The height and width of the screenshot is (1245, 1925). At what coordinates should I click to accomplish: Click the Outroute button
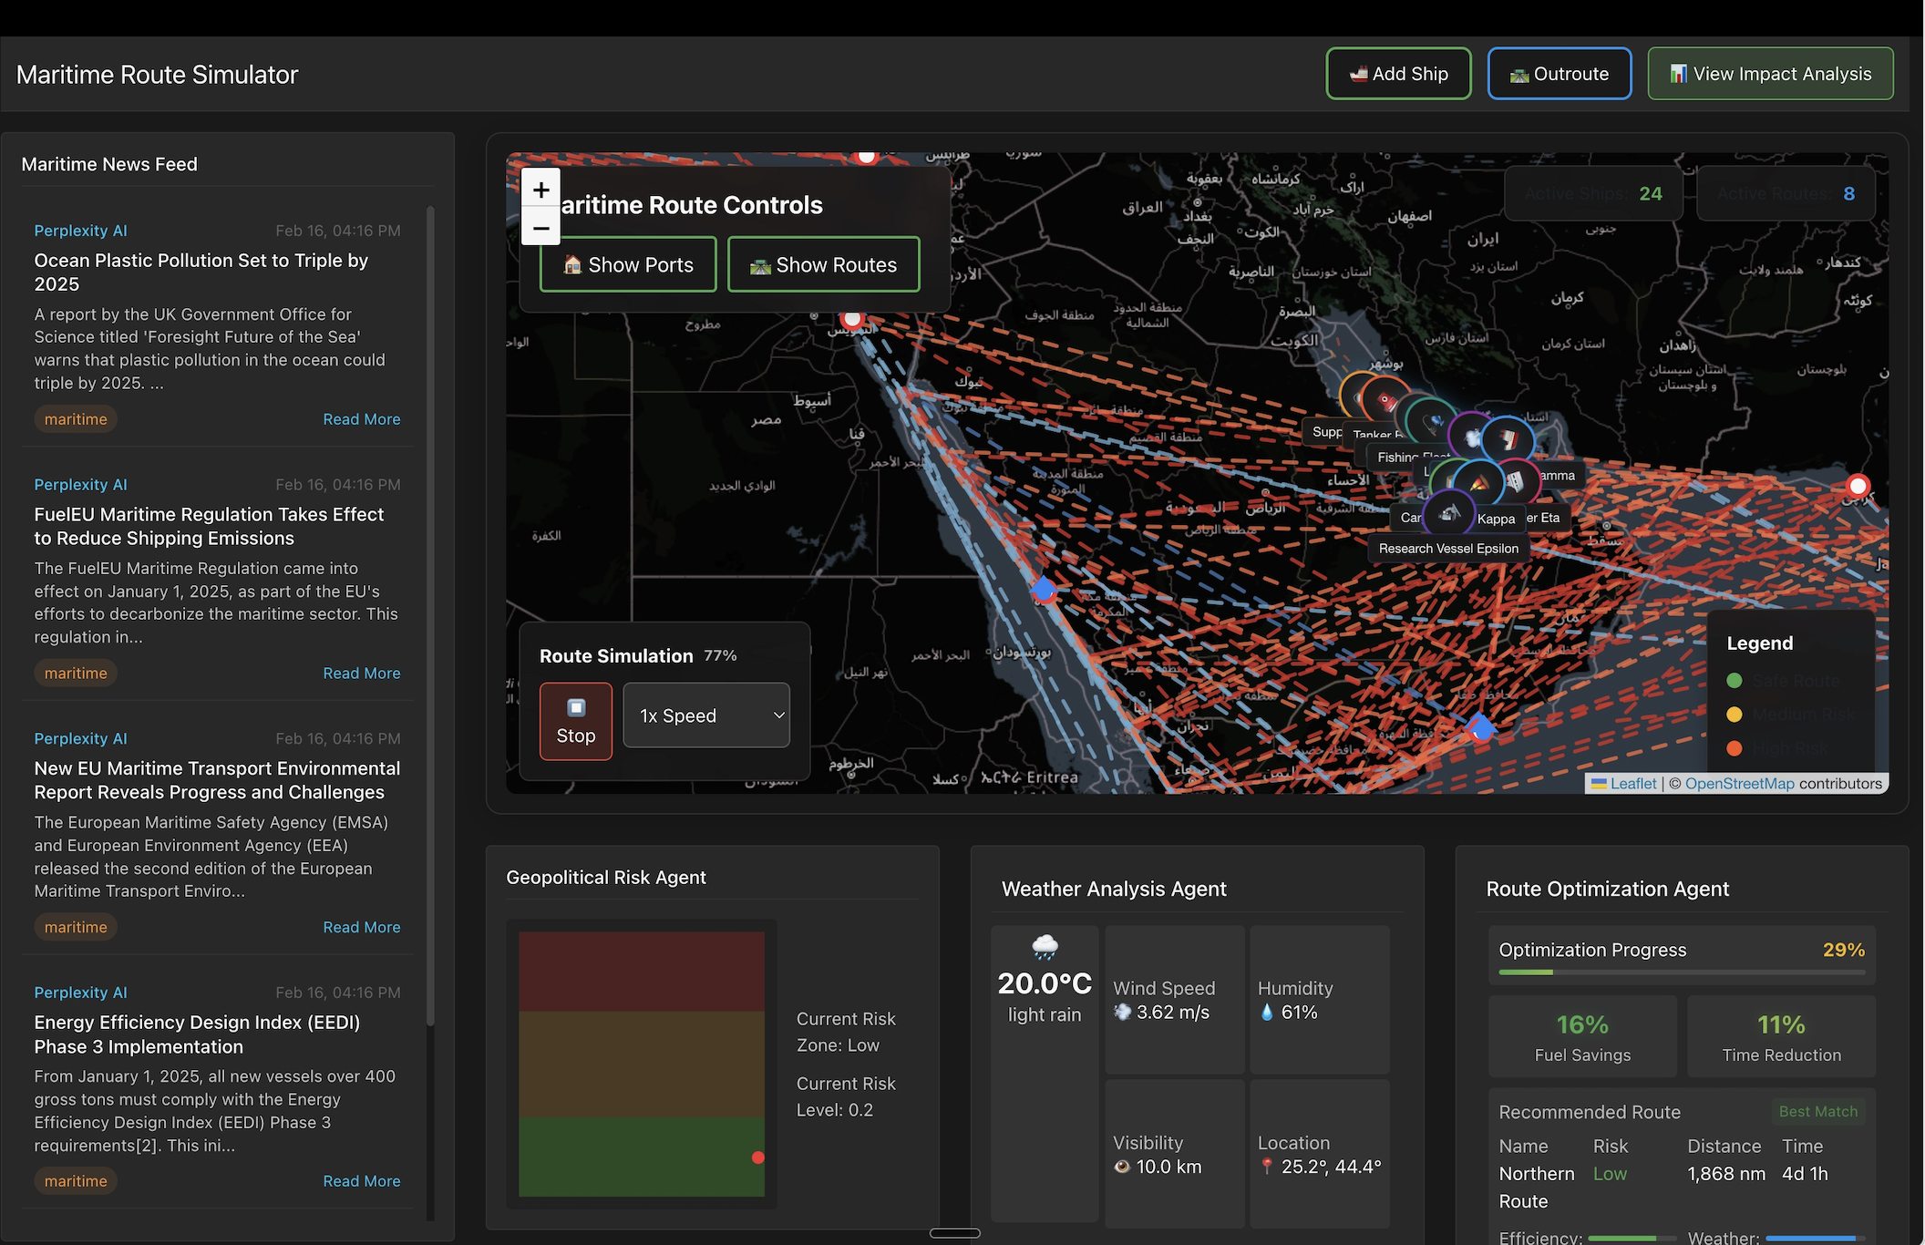(1559, 74)
